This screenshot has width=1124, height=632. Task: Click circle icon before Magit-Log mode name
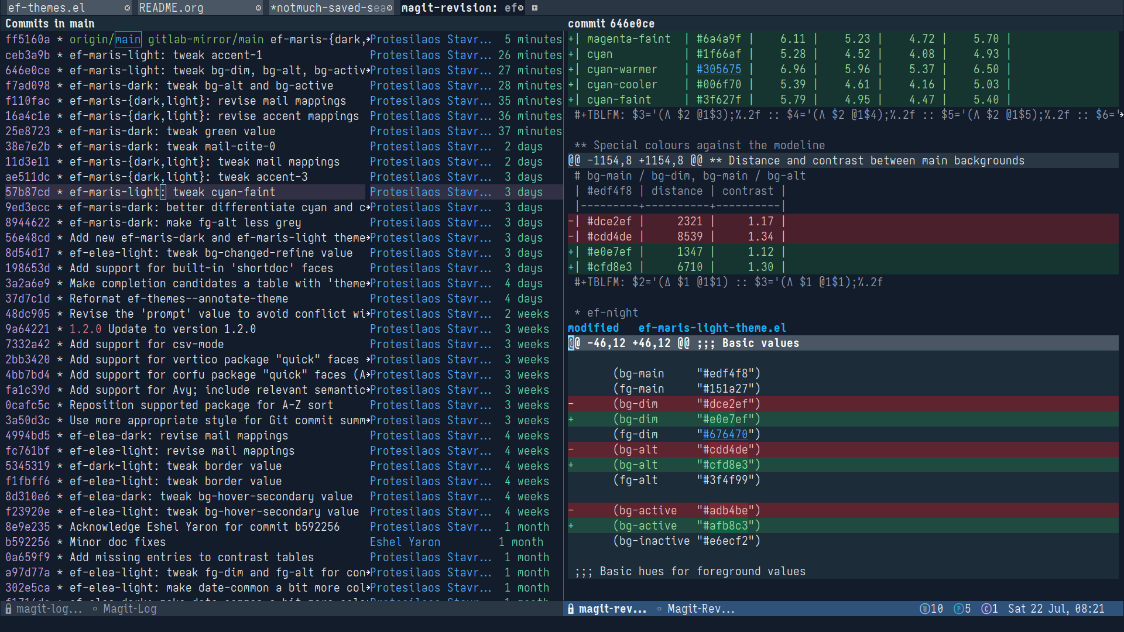point(95,609)
